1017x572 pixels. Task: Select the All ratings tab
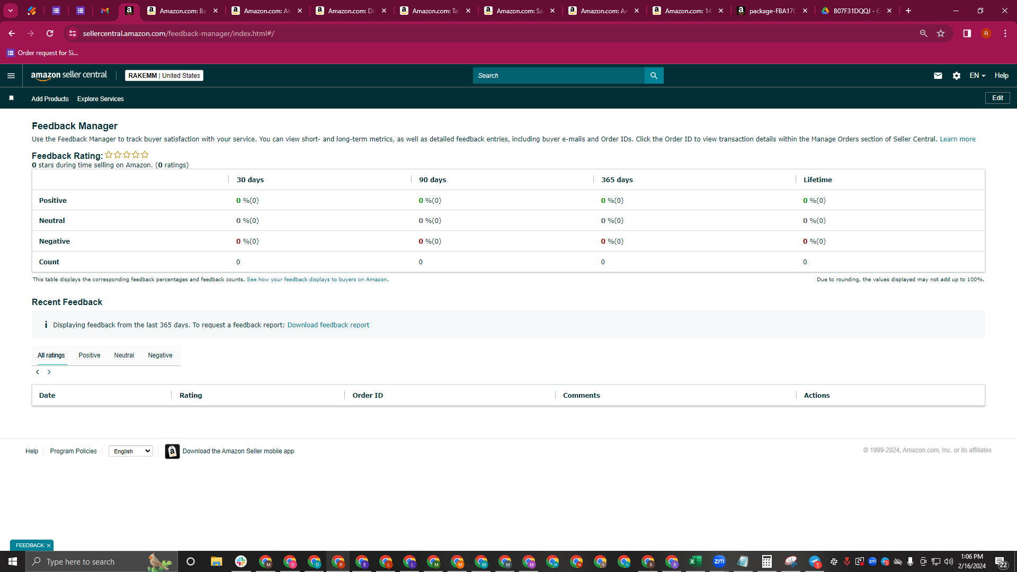51,355
